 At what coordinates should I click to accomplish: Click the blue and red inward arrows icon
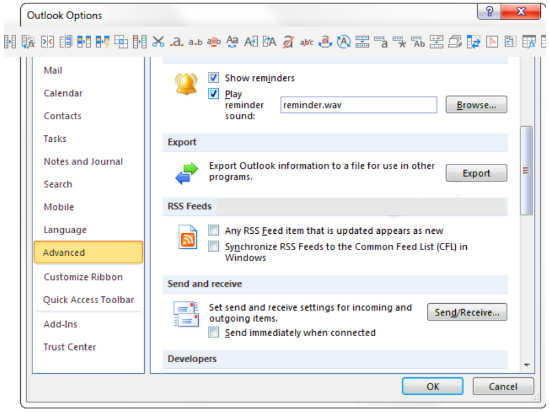click(x=47, y=42)
